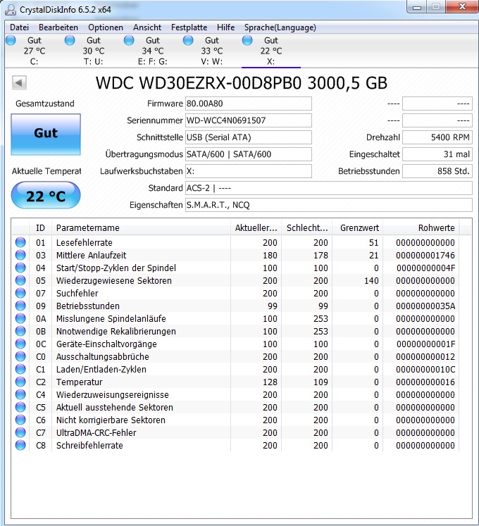The height and width of the screenshot is (526, 479).
Task: Click the Gut health status button
Action: (x=46, y=134)
